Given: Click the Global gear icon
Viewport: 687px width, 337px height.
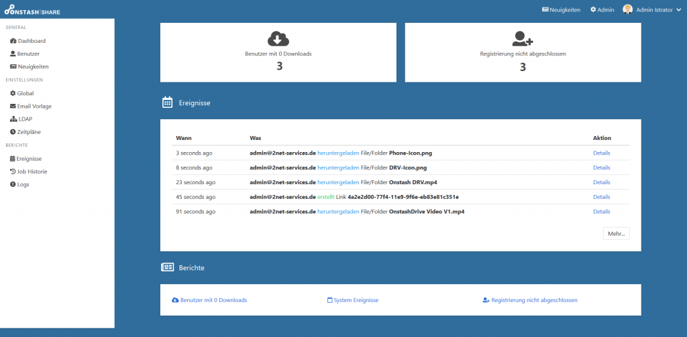Looking at the screenshot, I should [x=13, y=93].
